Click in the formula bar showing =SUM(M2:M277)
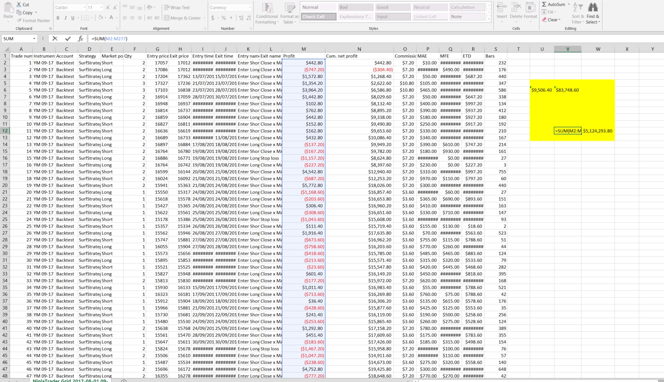This screenshot has width=664, height=382. 375,39
